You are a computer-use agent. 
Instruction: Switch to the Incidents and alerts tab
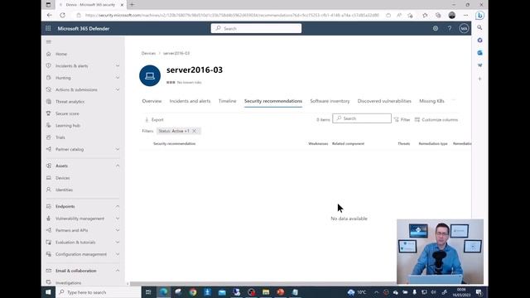click(190, 101)
